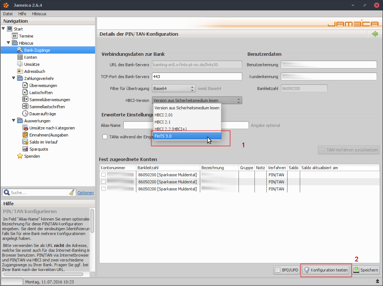Viewport: 383px width, 286px height.
Task: Open the Hilfe menu
Action: pyautogui.click(x=22, y=14)
